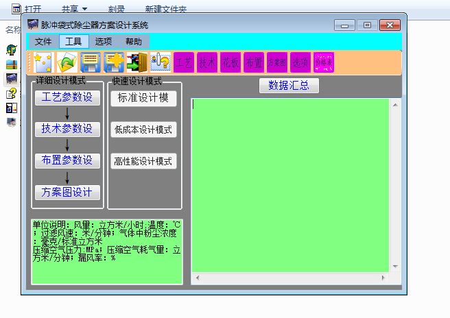Open the 共享 dropdown in Explorer toolbar

pos(74,9)
